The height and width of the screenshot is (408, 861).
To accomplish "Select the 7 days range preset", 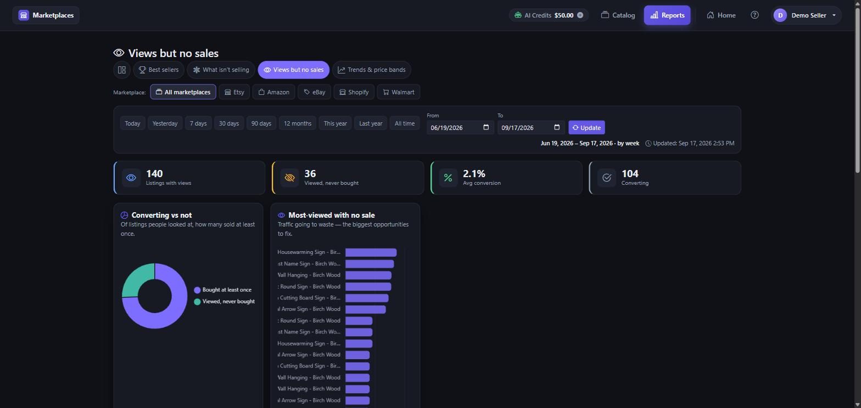I will click(x=198, y=123).
